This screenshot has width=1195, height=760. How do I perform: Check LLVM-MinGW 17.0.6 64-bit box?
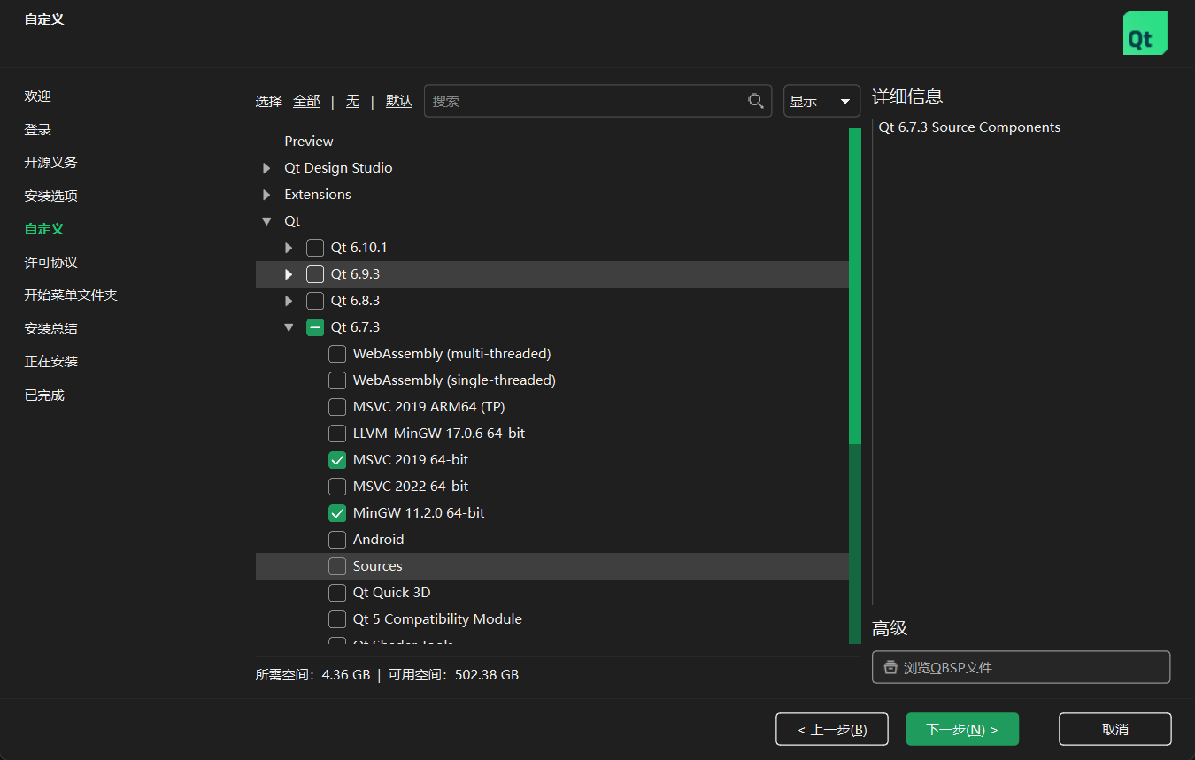click(337, 434)
